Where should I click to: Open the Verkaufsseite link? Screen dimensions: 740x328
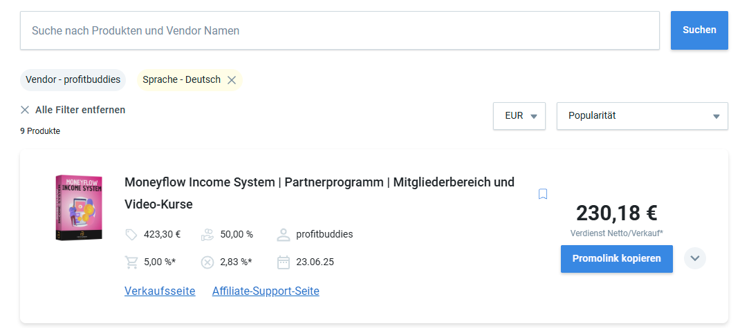[160, 291]
